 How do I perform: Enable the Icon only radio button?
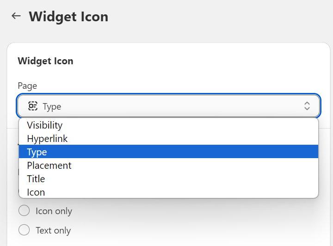(x=24, y=211)
